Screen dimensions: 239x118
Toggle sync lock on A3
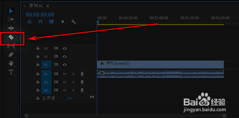click(x=56, y=90)
